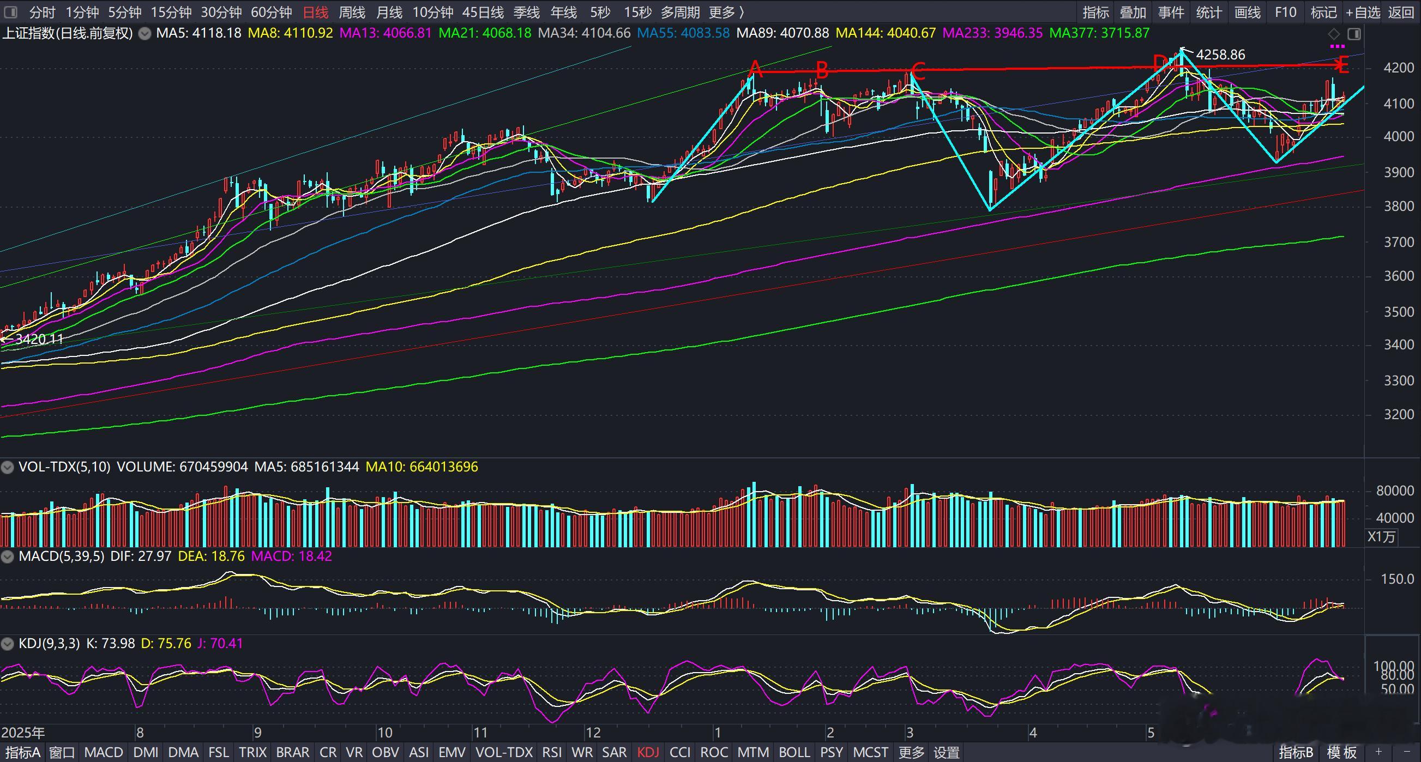Screen dimensions: 1421x762
Task: Select the OBV indicator
Action: pos(386,752)
